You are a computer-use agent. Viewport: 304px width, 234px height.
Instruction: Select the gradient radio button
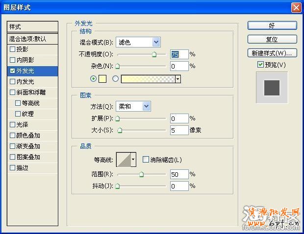pyautogui.click(x=116, y=78)
